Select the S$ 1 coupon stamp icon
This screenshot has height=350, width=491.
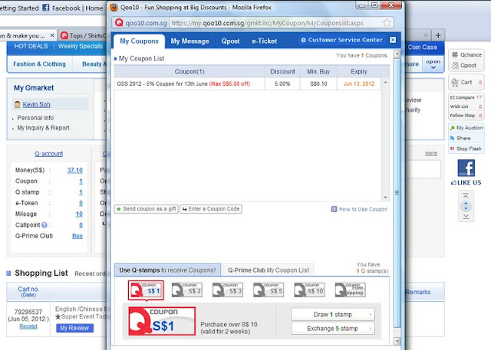(x=146, y=290)
